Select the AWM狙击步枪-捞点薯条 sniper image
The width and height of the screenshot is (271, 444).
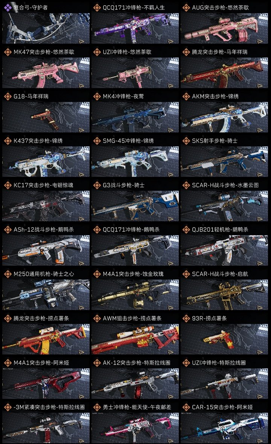pos(135,339)
